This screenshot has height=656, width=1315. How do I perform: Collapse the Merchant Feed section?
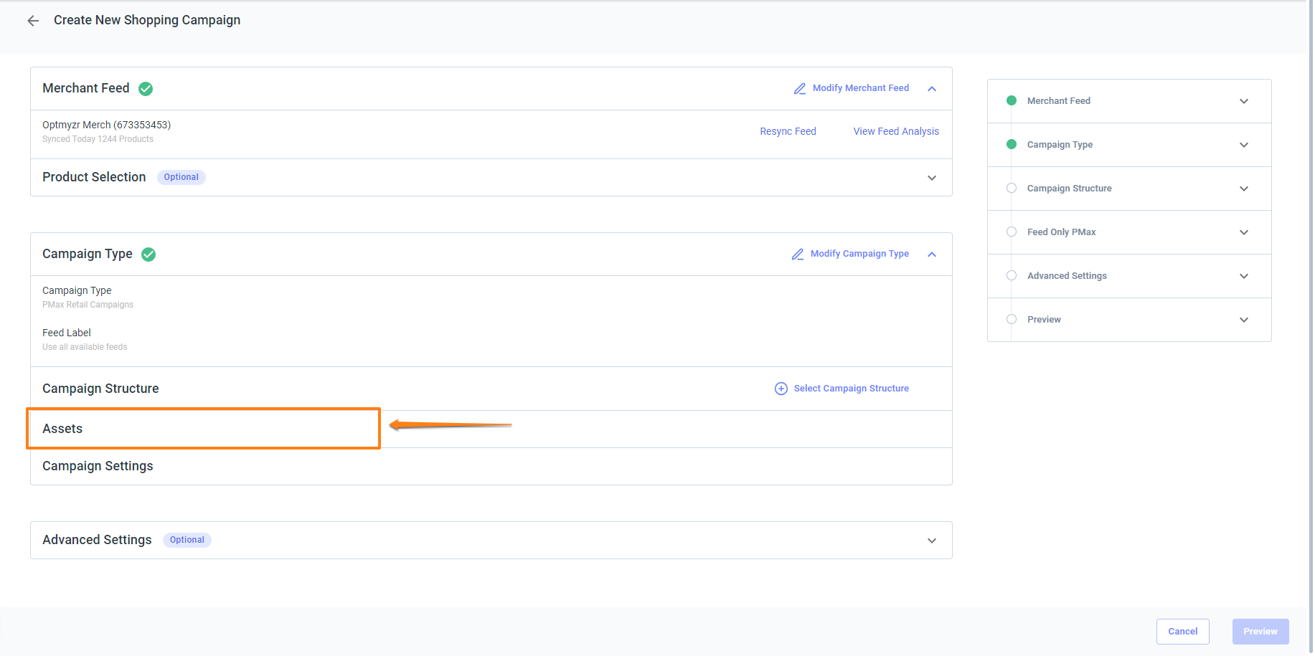932,89
